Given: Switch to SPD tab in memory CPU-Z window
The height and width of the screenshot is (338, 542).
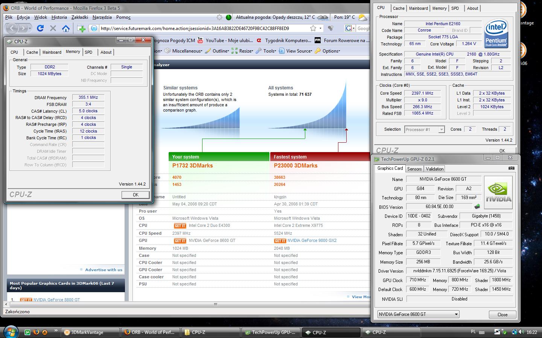Looking at the screenshot, I should click(88, 52).
